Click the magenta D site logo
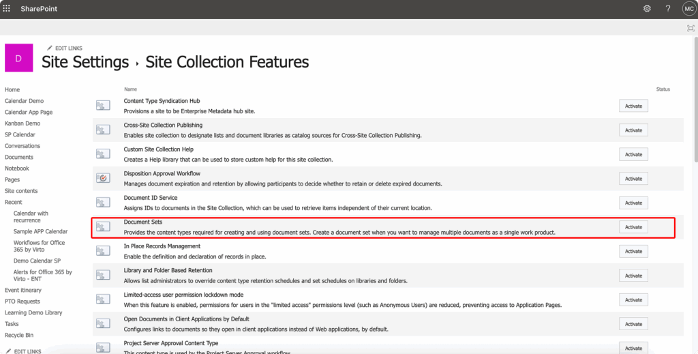The image size is (698, 354). pos(18,58)
